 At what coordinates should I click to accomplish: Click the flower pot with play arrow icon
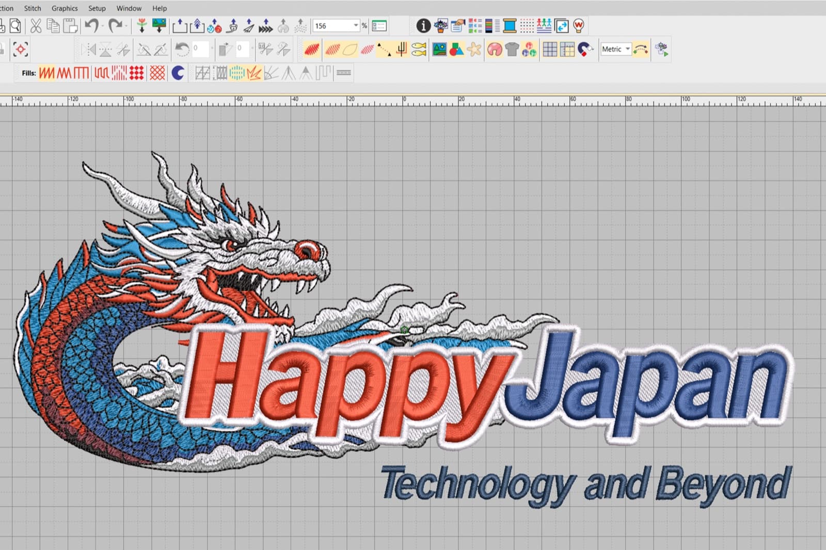click(x=662, y=50)
